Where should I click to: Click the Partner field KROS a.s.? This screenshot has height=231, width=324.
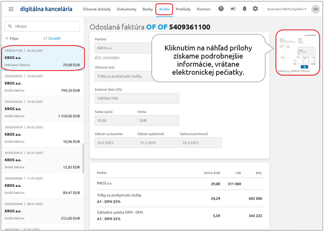click(123, 48)
